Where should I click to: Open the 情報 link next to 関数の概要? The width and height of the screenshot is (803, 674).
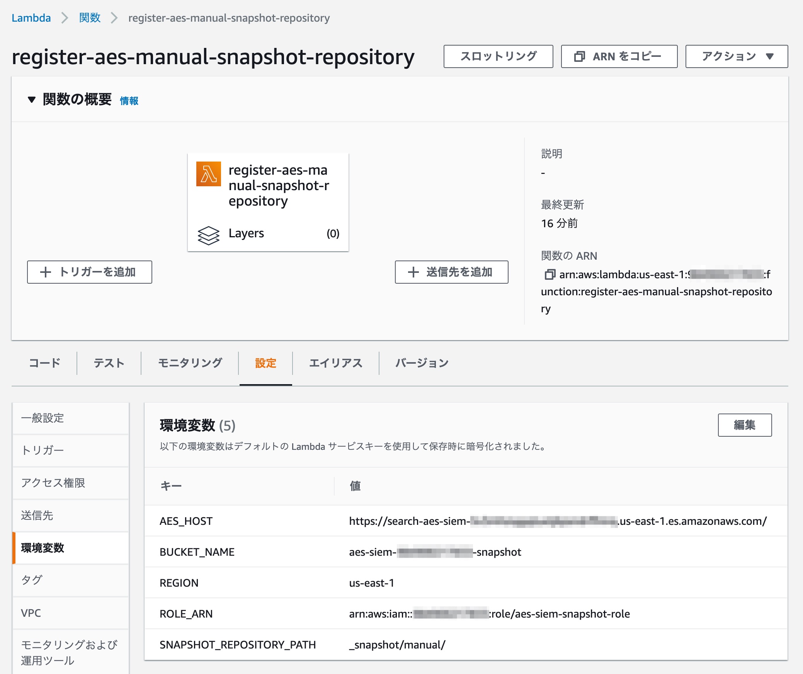[x=129, y=101]
